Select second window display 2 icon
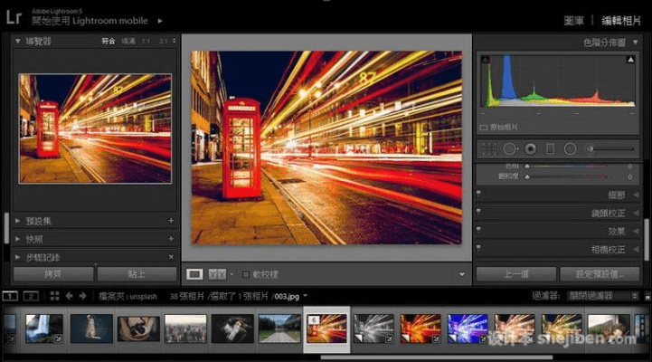Screen dimensions: 652x362 31,296
